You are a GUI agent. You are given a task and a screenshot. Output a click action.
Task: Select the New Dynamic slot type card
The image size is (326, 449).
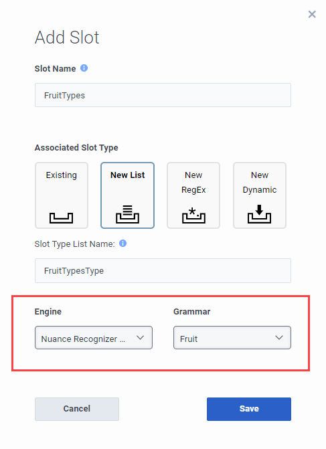[260, 195]
